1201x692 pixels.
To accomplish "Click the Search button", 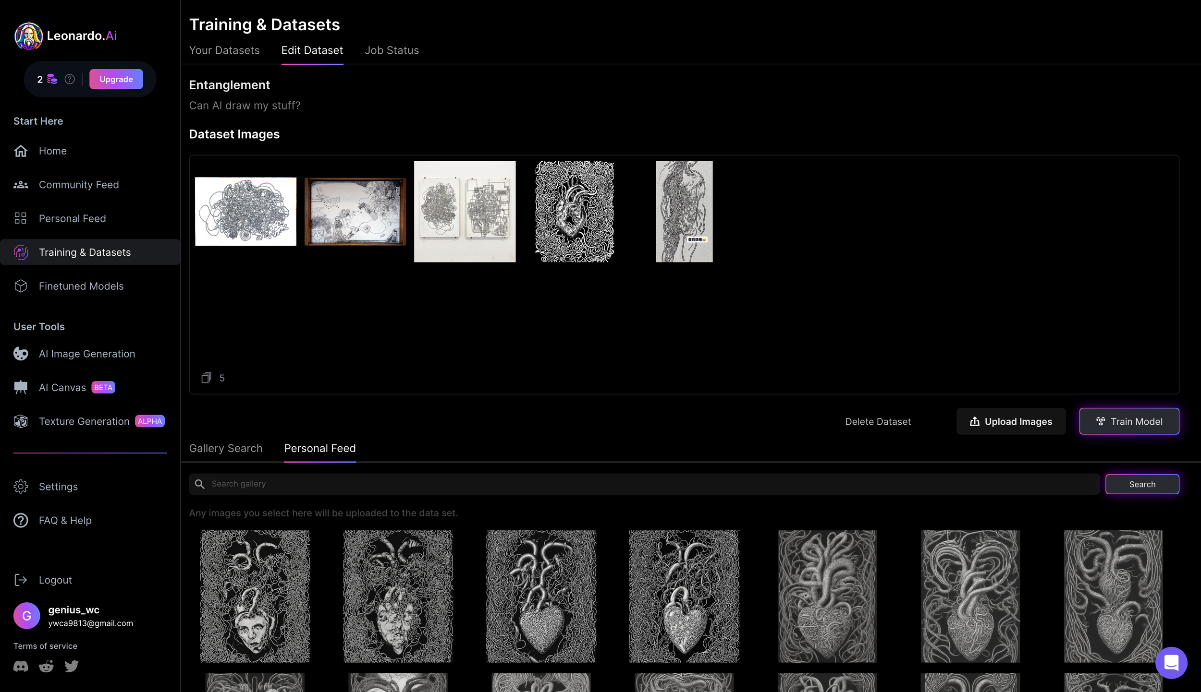I will (x=1142, y=484).
